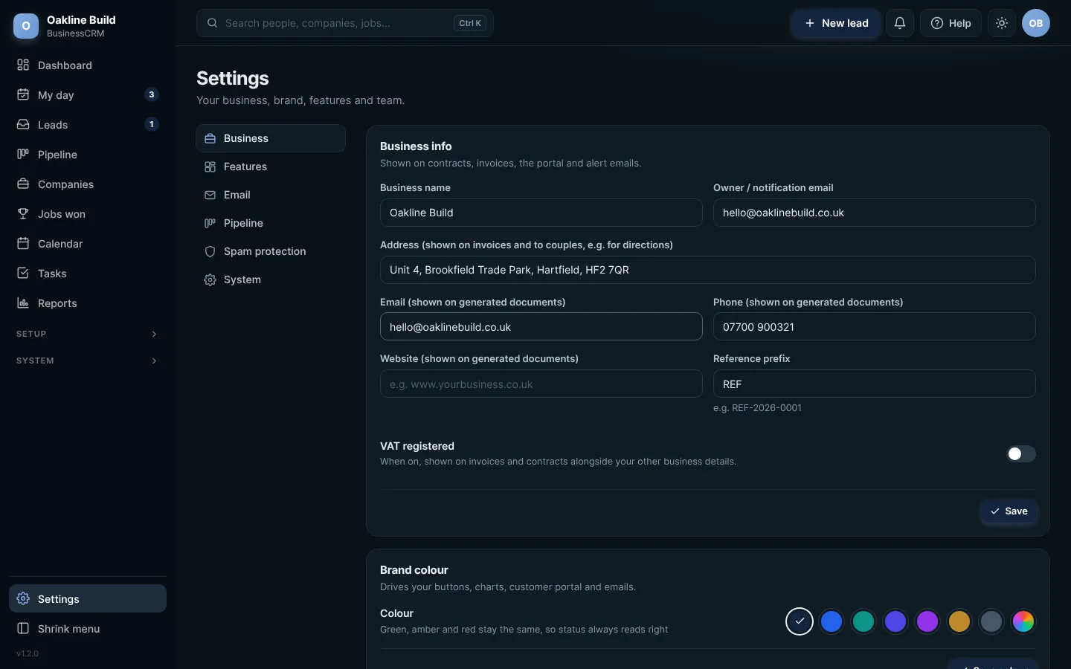Click the plus icon on New lead
The height and width of the screenshot is (669, 1071).
[810, 23]
